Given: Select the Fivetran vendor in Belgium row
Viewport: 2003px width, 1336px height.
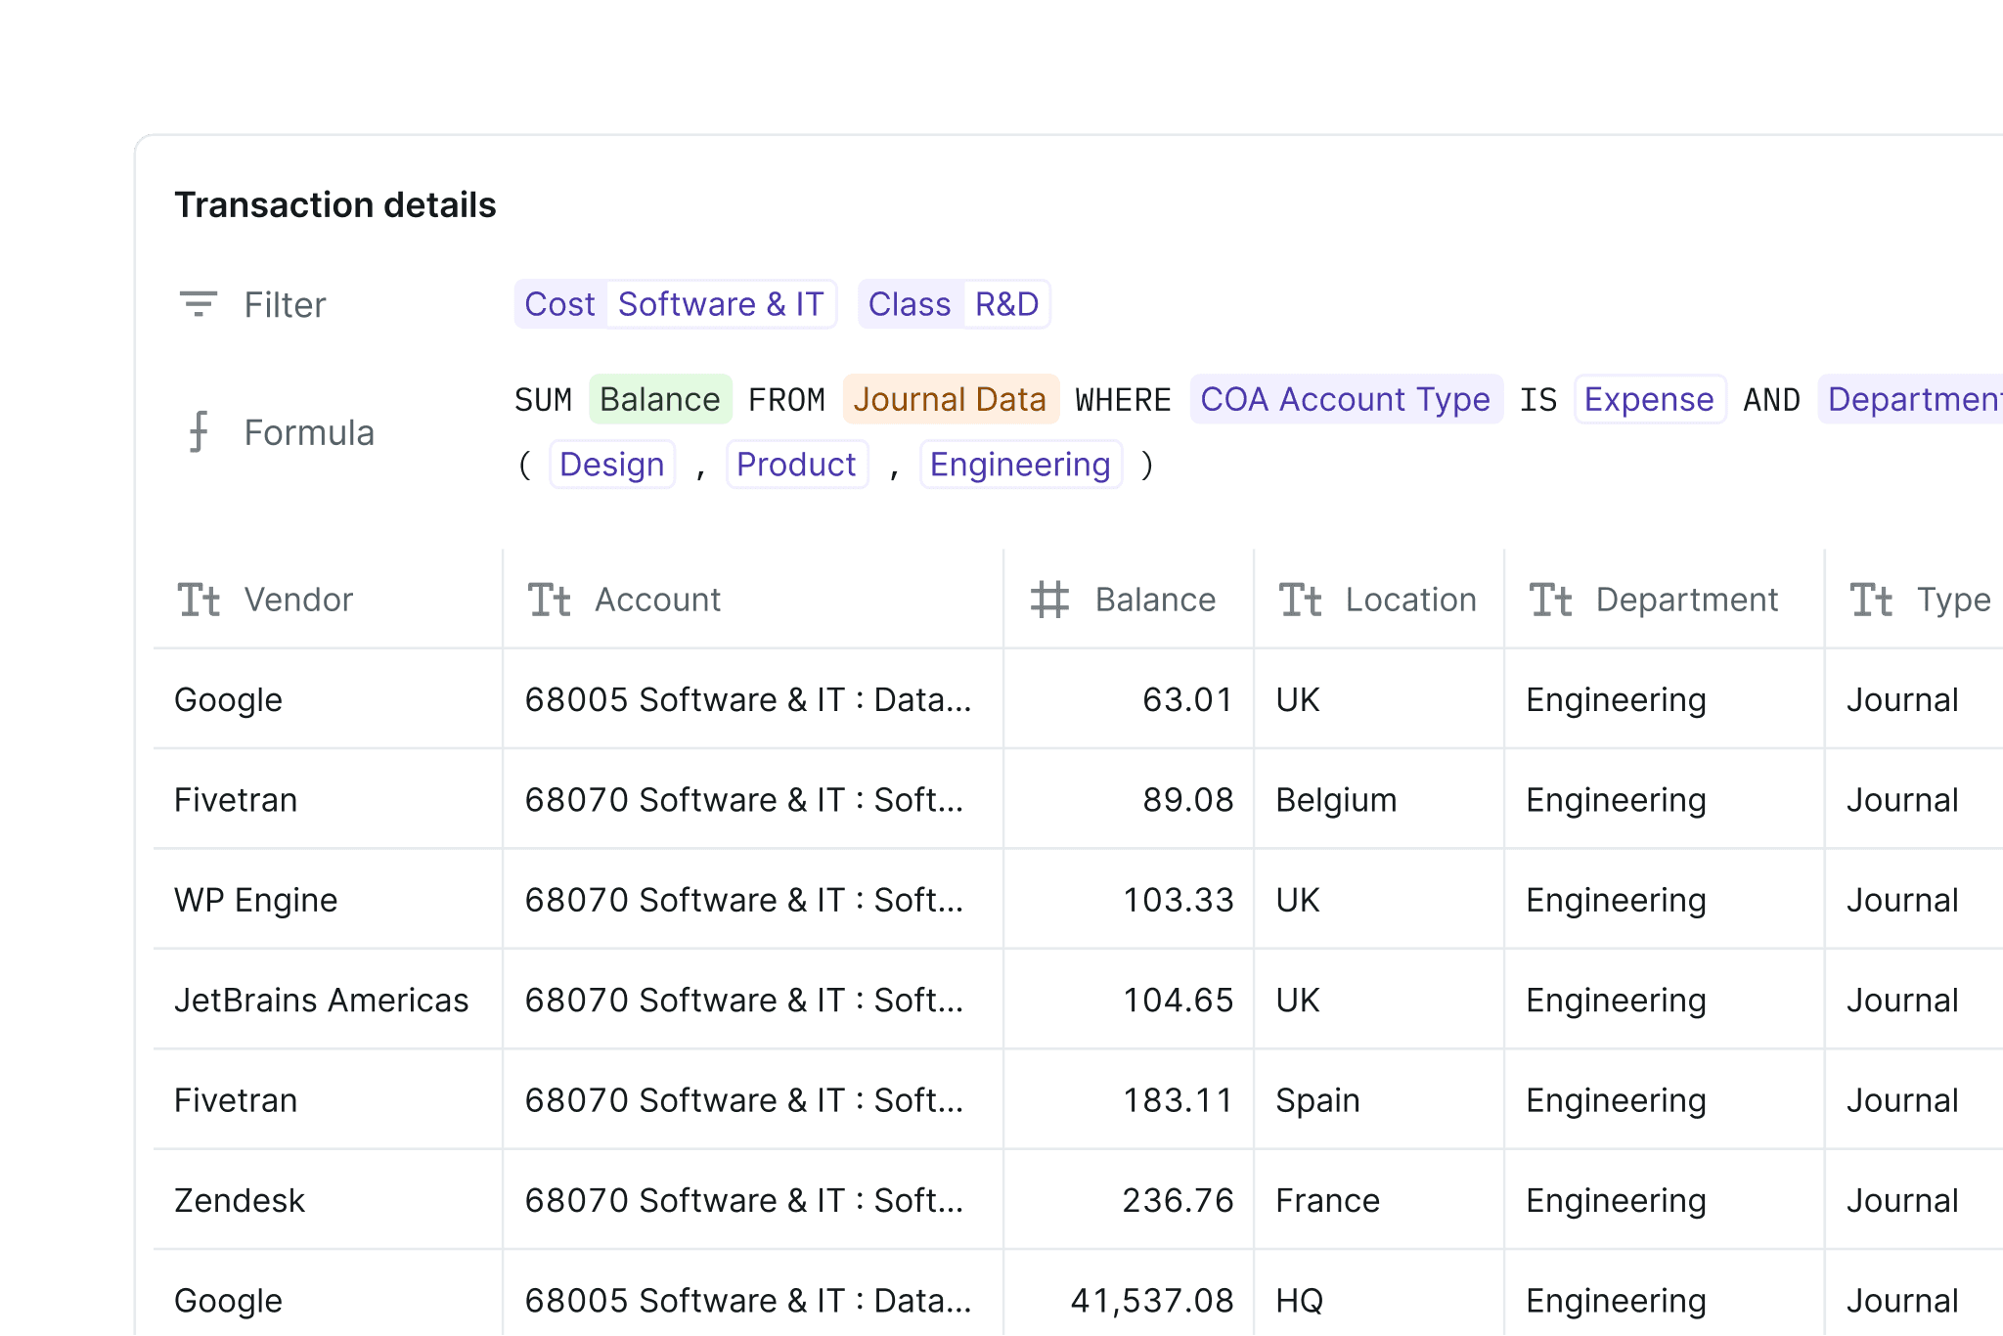Looking at the screenshot, I should pos(328,800).
